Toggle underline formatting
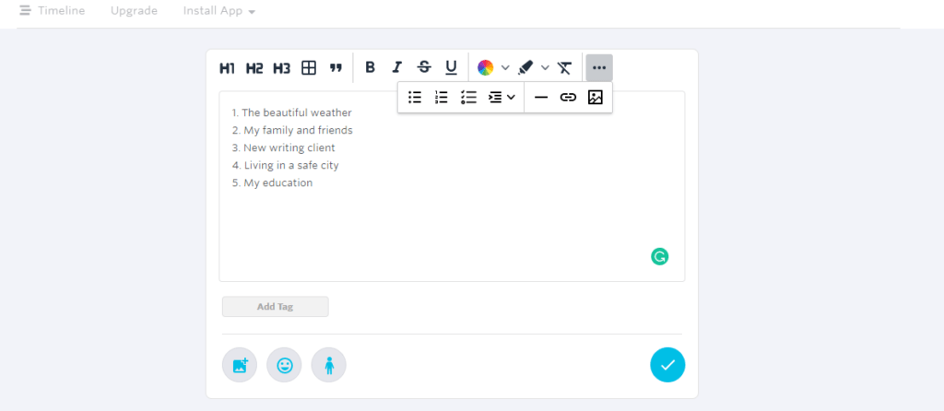 (451, 67)
